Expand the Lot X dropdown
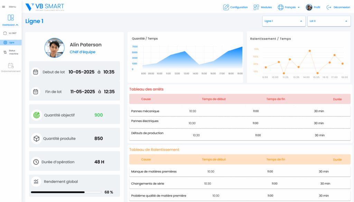The height and width of the screenshot is (202, 354). tap(329, 21)
